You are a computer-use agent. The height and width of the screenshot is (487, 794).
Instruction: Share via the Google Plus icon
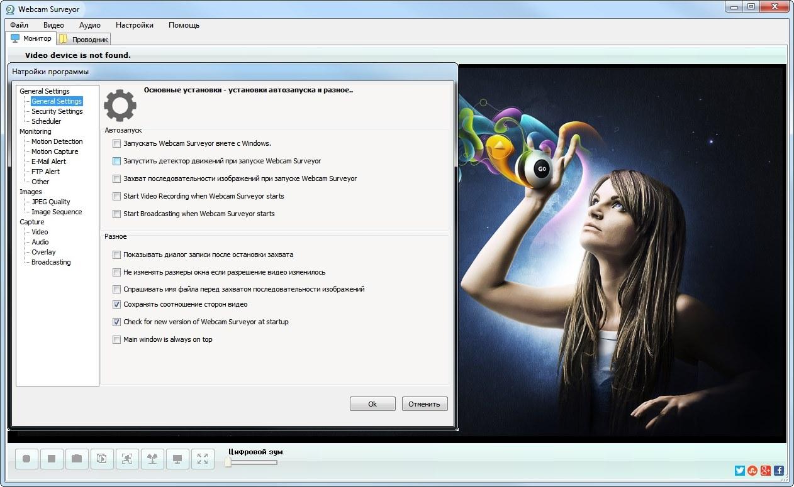pos(766,470)
